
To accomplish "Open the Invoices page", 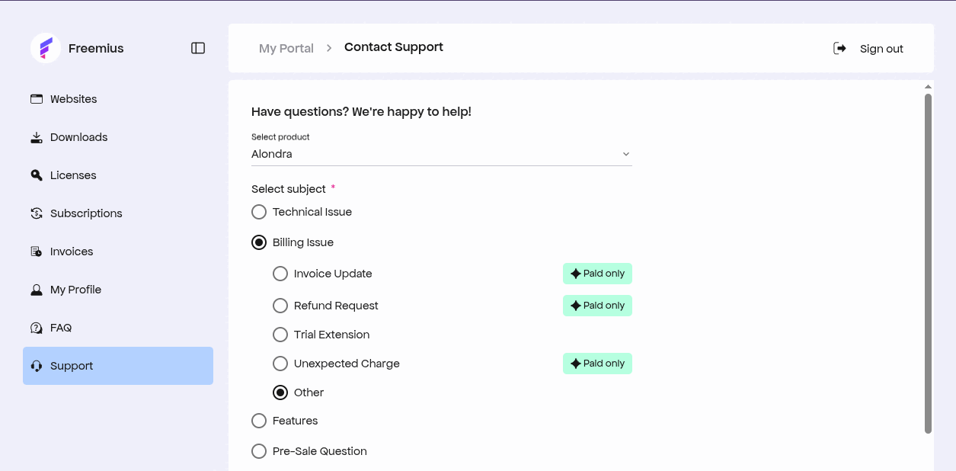I will (118, 252).
